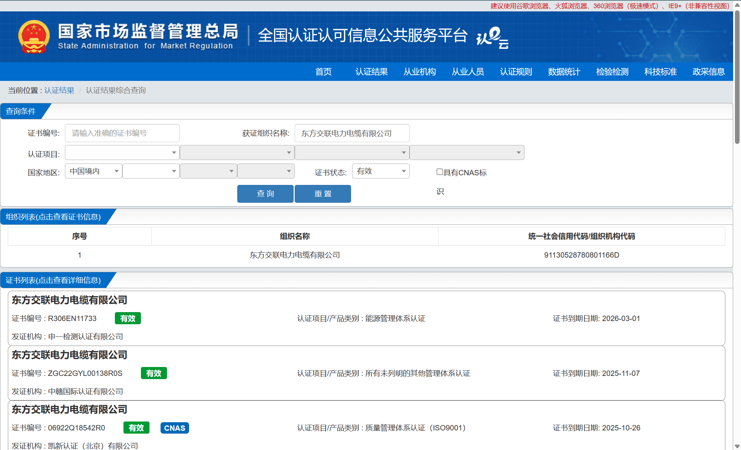741x450 pixels.
Task: Click 有效 badge of certificate ZGC22GYL00138R0S
Action: click(154, 373)
